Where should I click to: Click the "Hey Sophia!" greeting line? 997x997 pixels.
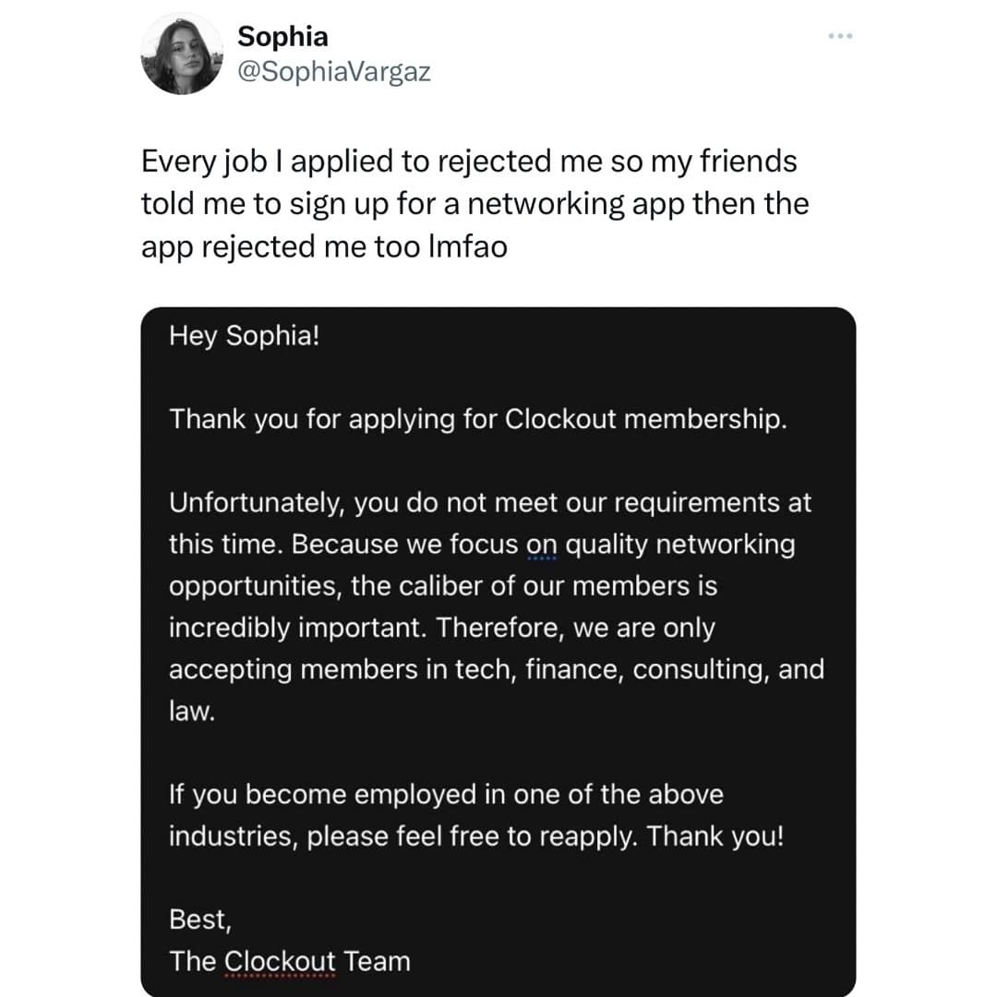245,335
